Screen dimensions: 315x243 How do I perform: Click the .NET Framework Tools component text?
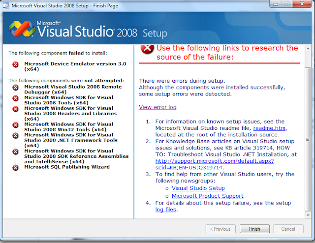point(71,140)
